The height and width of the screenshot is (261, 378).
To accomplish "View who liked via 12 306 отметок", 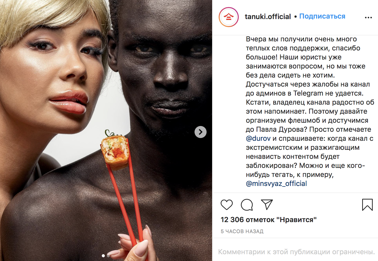I will (x=268, y=220).
